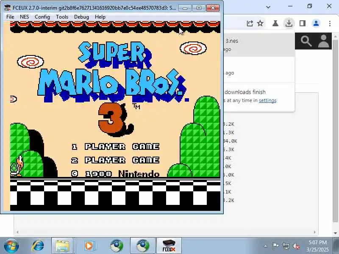
Task: Switch to the FCEUX taskbar button
Action: coord(169,246)
